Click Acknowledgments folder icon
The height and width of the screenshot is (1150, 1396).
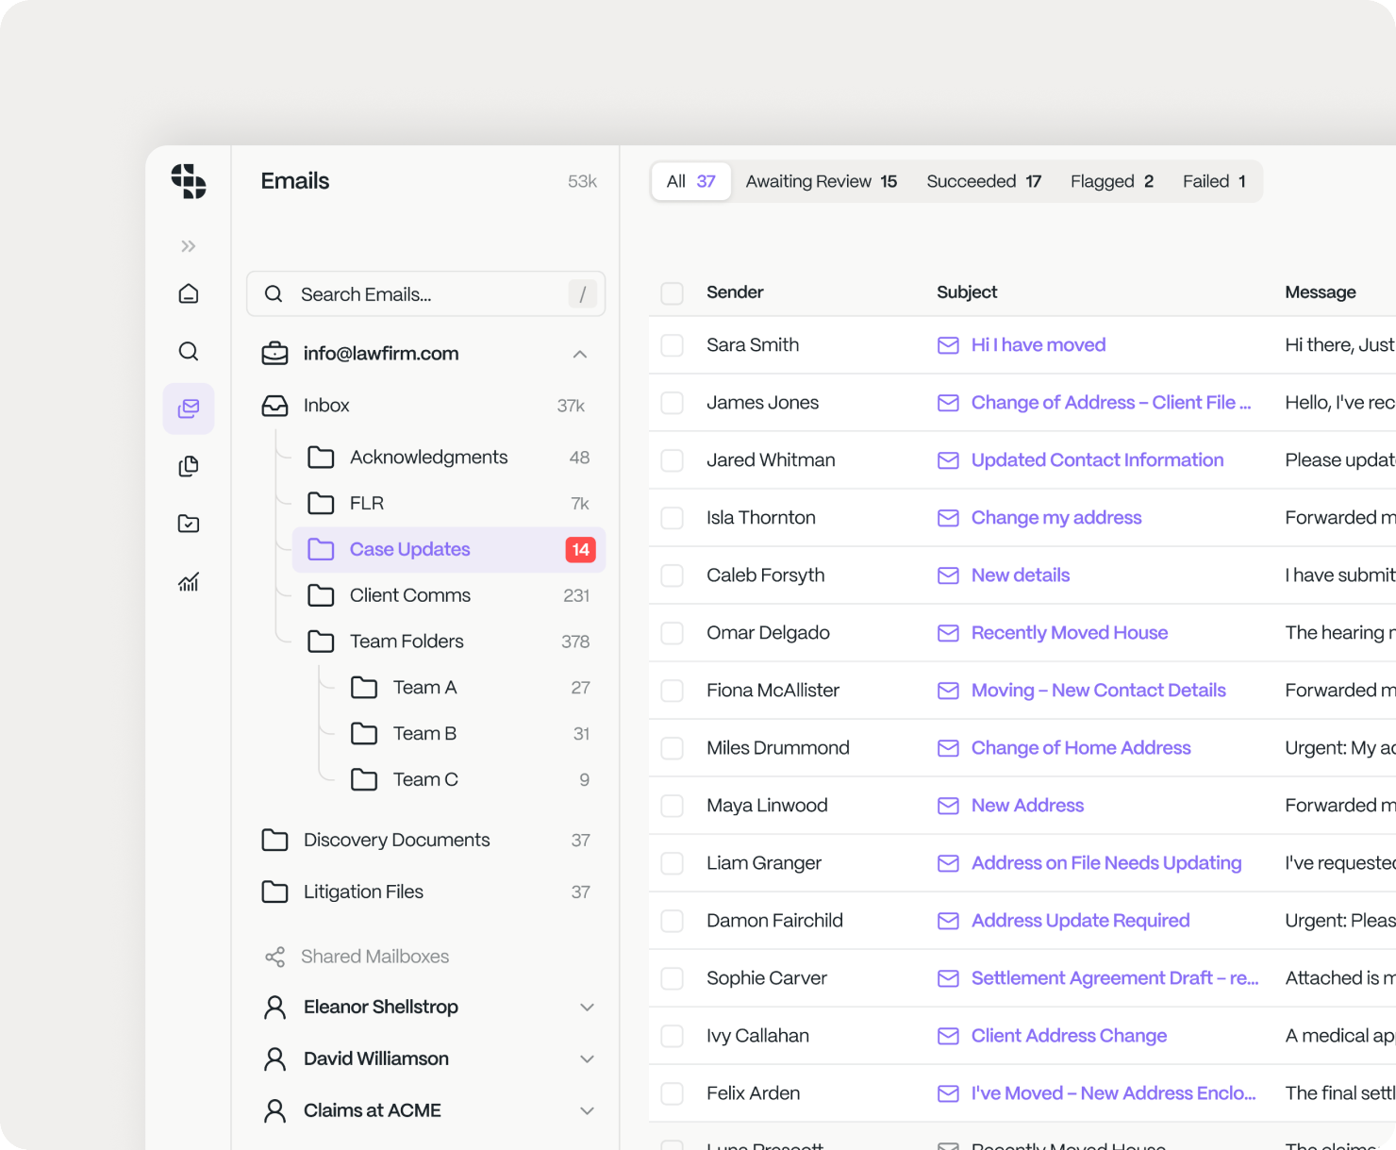[x=321, y=458]
